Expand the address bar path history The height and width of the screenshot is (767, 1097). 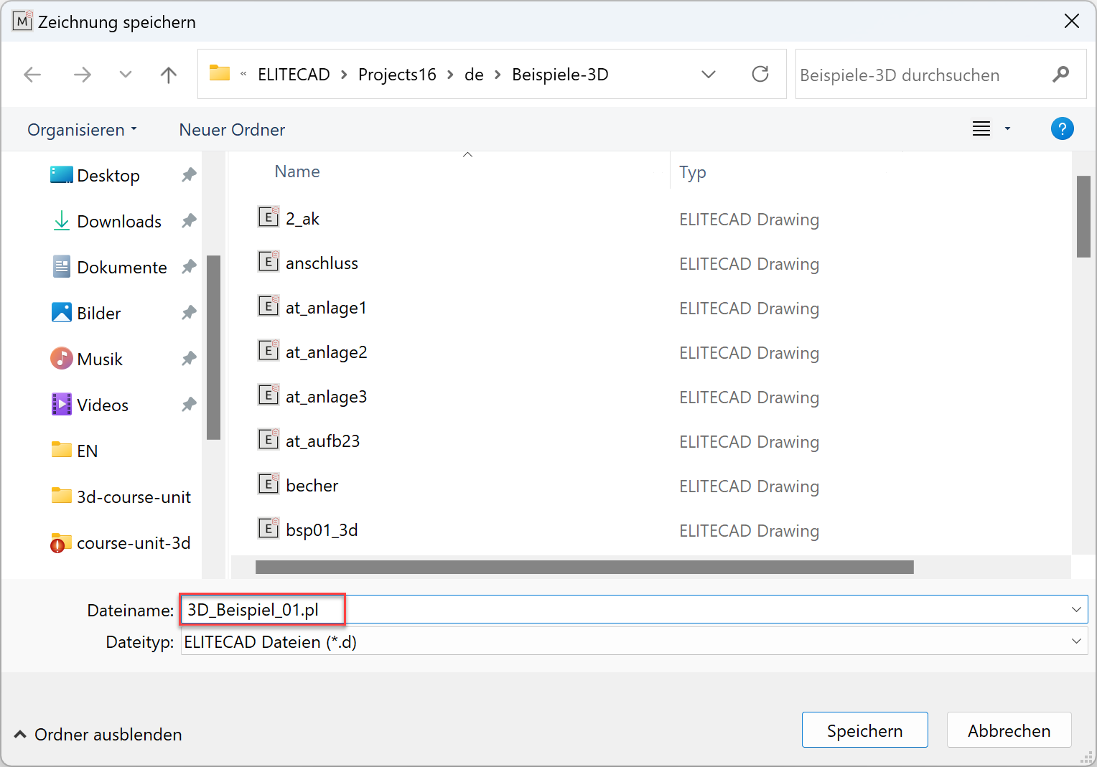(x=709, y=75)
